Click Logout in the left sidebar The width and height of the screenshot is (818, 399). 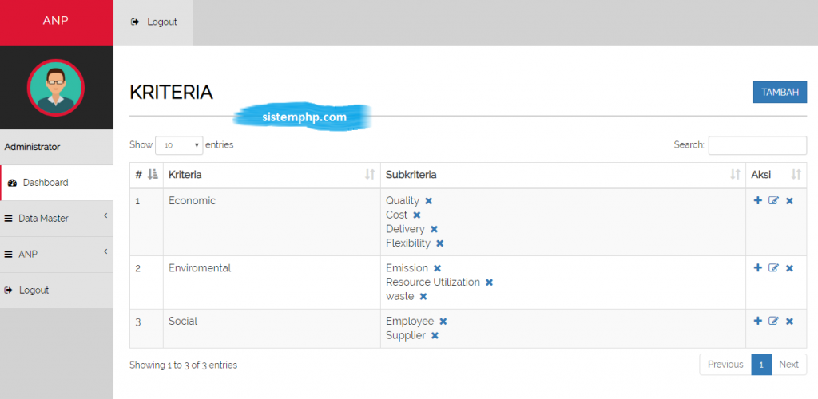click(x=34, y=290)
